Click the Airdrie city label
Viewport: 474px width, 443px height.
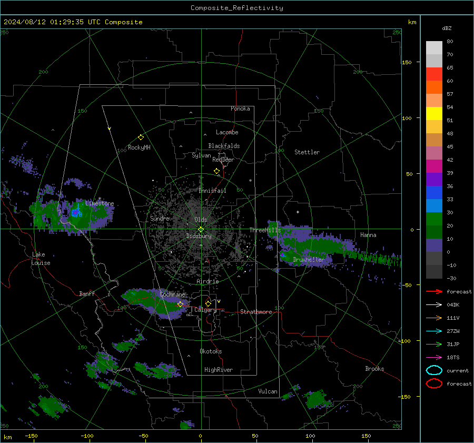(208, 281)
